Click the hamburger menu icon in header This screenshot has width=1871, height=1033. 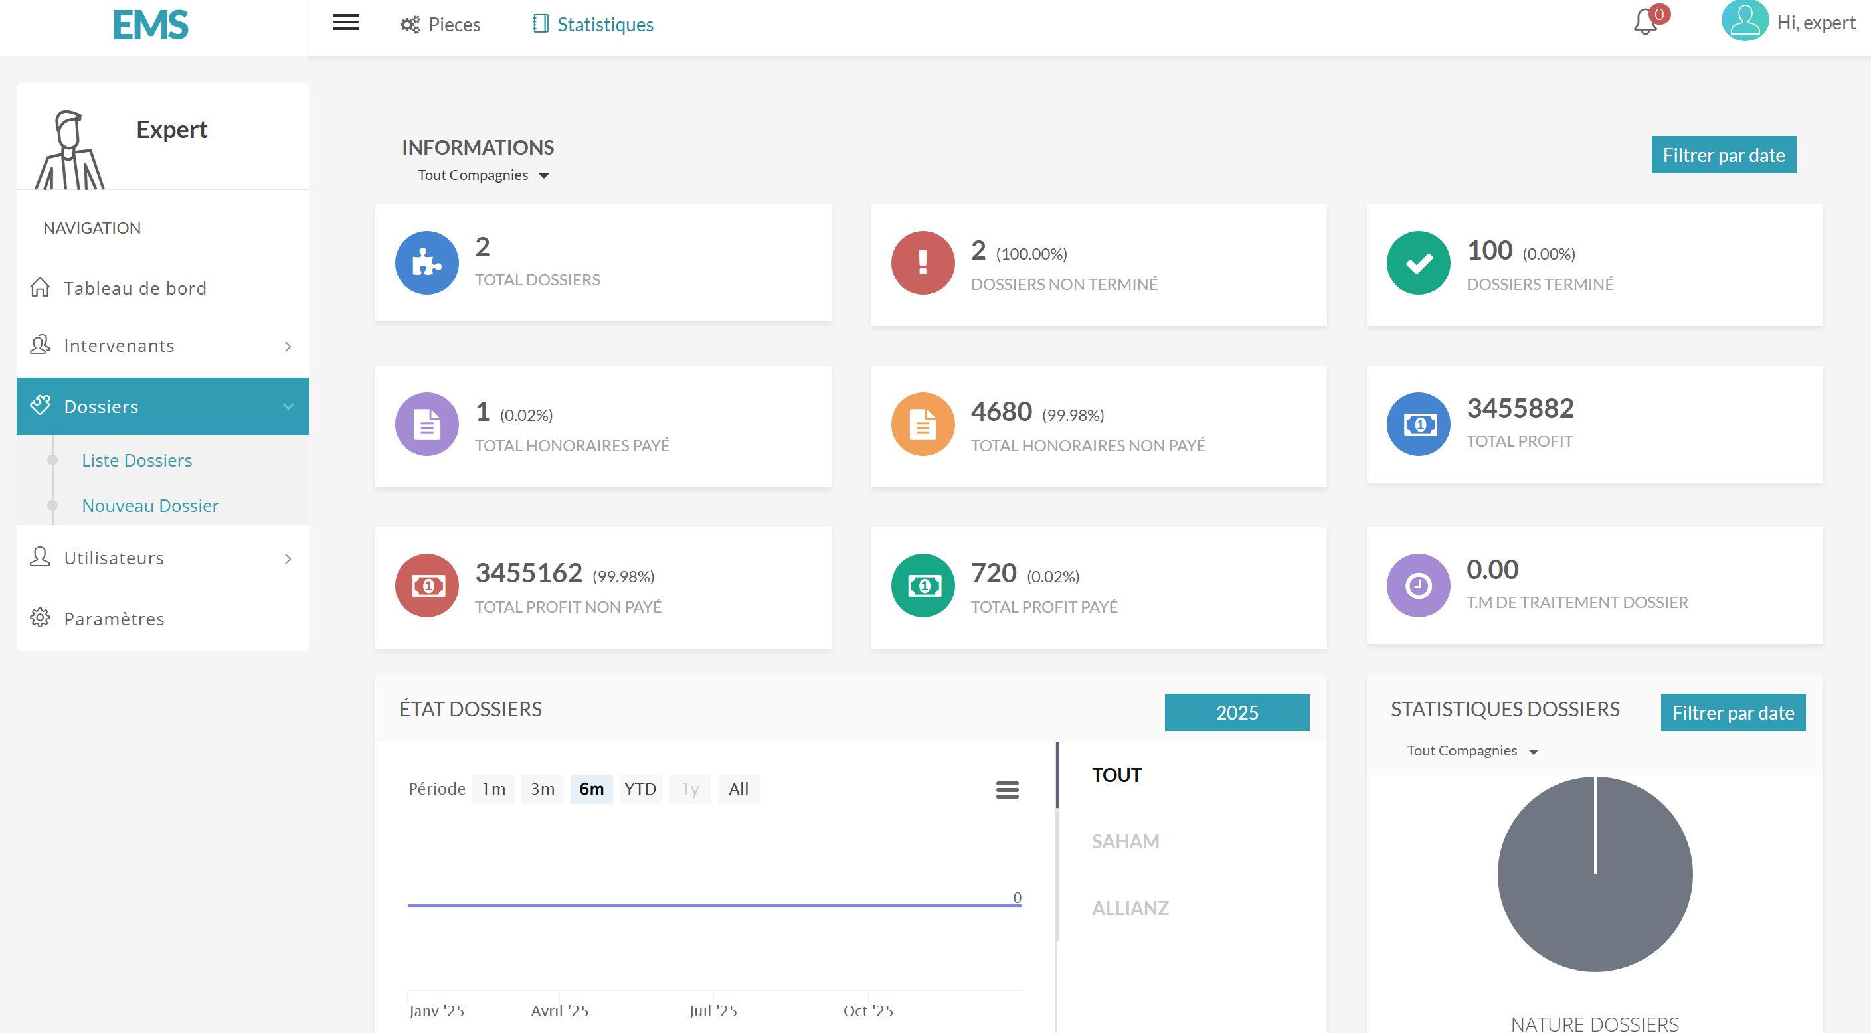346,23
